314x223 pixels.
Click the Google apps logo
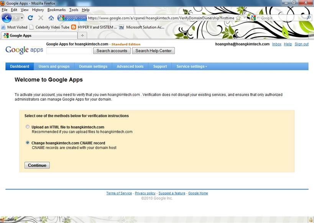tap(24, 50)
